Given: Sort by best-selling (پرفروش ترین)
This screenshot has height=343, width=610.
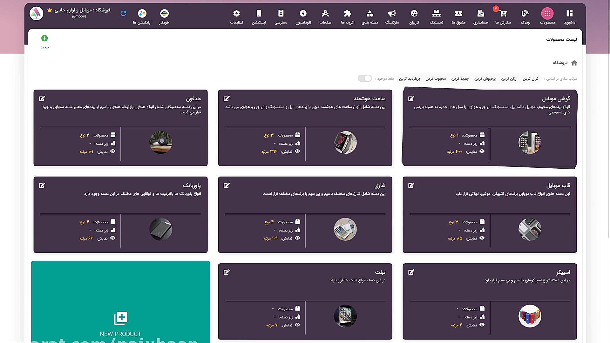Looking at the screenshot, I should point(485,79).
